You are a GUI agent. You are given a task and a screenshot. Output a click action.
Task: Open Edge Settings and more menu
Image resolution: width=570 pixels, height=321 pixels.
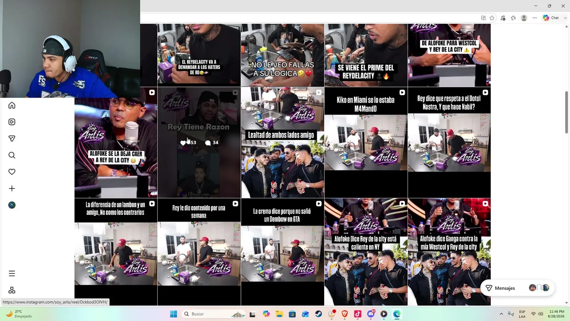pyautogui.click(x=535, y=18)
